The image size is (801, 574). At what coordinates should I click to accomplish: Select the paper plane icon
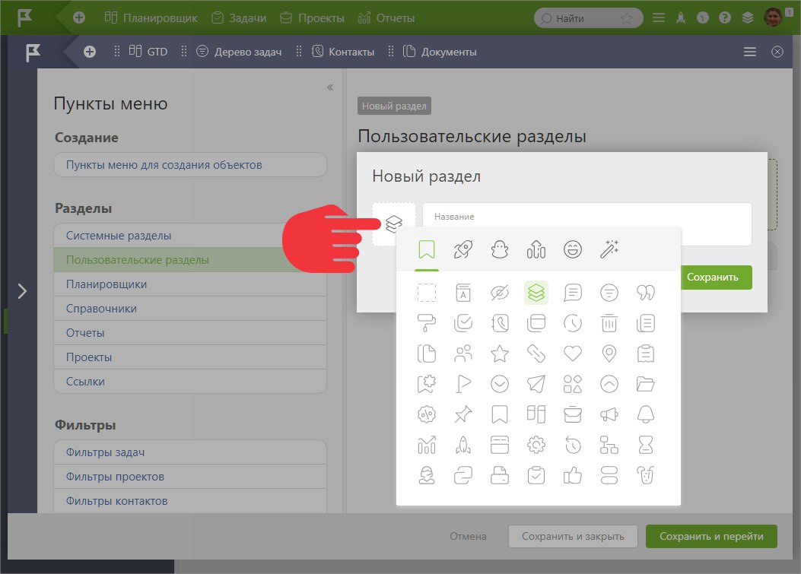pos(536,384)
